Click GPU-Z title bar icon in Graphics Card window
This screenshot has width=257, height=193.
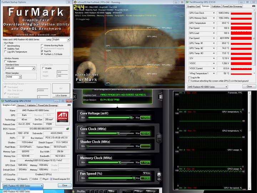pyautogui.click(x=2, y=101)
